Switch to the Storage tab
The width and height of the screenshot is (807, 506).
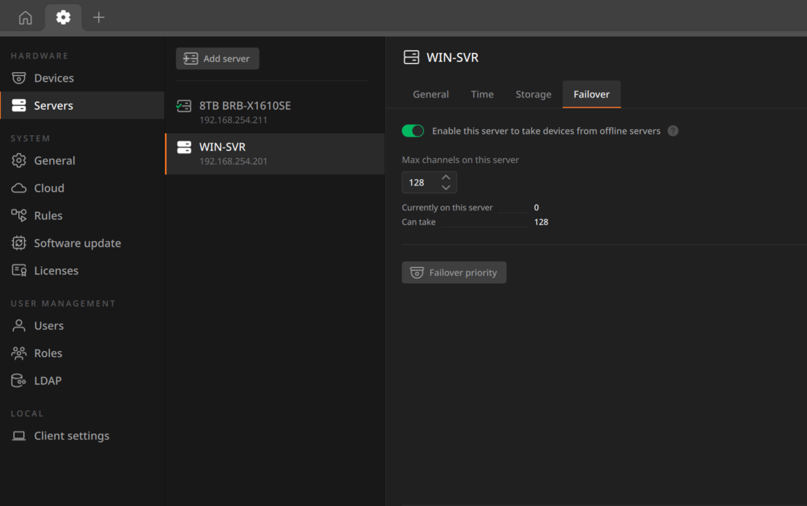(533, 94)
